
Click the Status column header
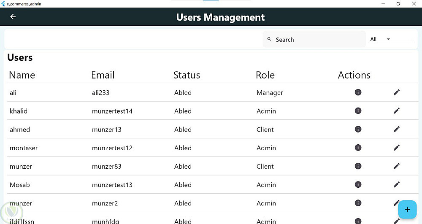187,75
